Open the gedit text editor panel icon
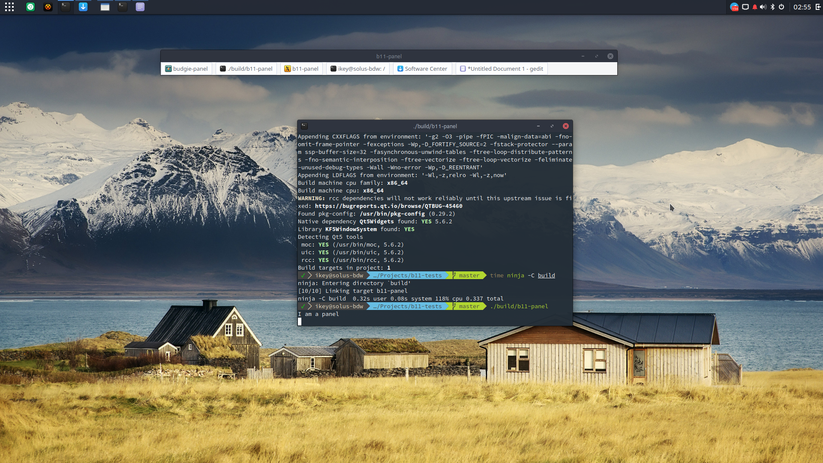This screenshot has height=463, width=823. coord(140,7)
